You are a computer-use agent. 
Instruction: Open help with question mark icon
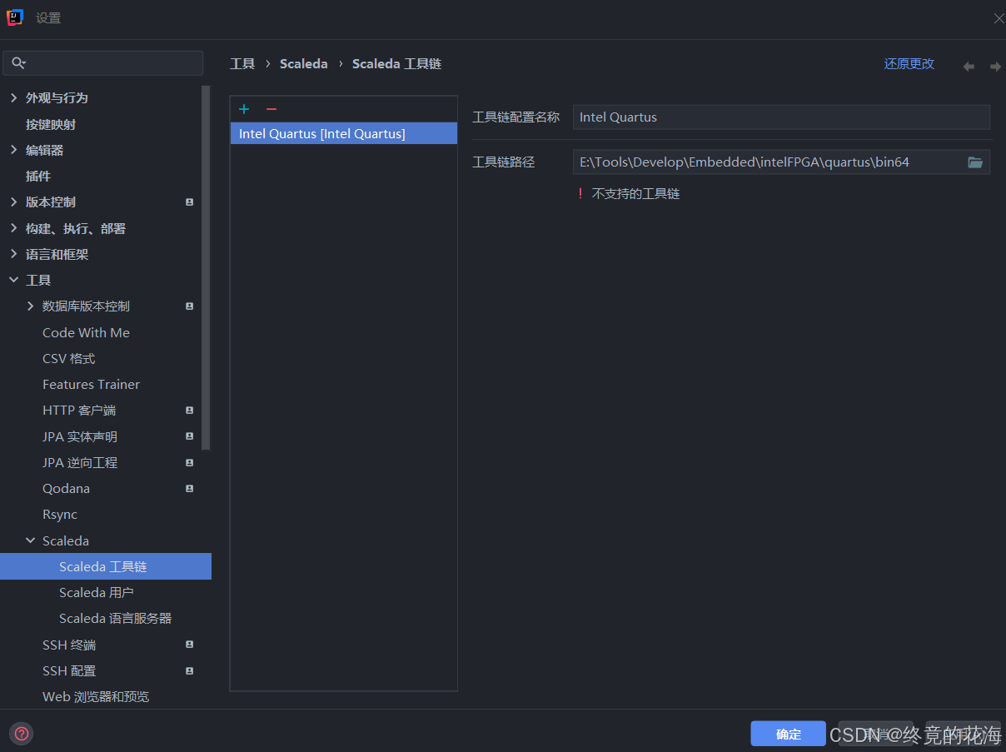point(22,734)
